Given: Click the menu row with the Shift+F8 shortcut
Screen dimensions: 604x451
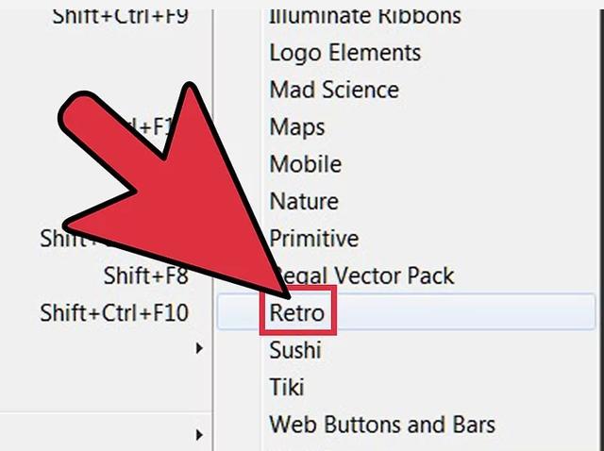Looking at the screenshot, I should point(106,276).
